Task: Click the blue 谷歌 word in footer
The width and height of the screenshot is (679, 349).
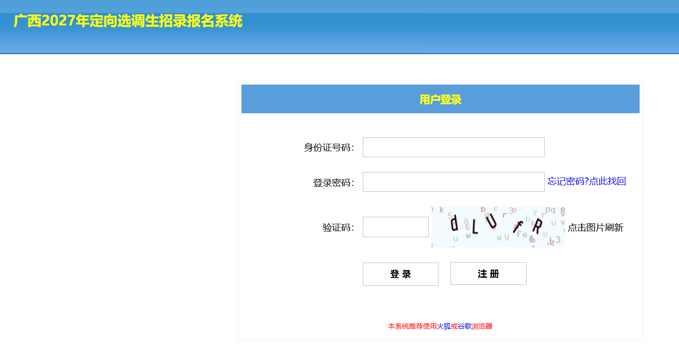Action: [464, 326]
